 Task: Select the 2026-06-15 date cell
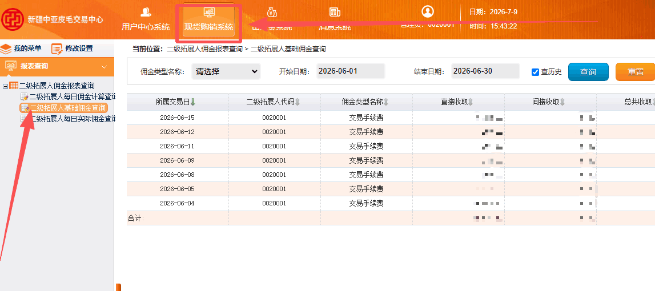point(177,118)
